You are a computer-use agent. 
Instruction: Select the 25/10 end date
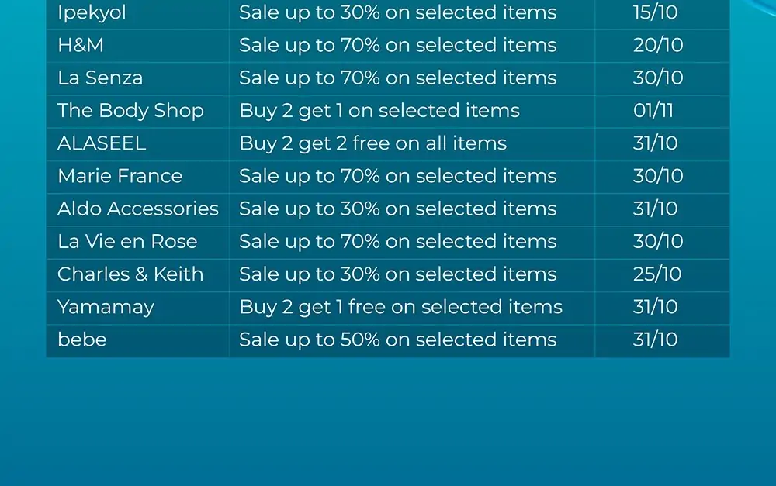(657, 274)
